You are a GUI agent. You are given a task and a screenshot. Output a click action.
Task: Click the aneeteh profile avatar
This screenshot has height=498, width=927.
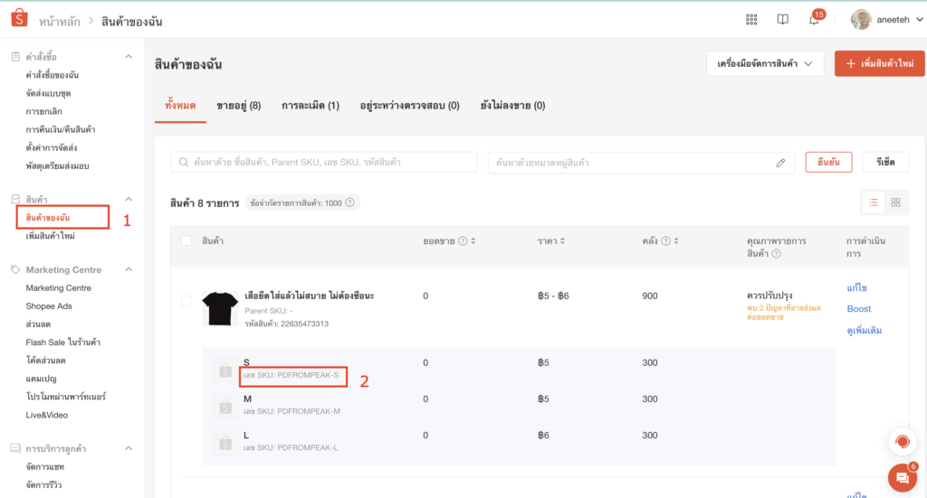click(861, 20)
